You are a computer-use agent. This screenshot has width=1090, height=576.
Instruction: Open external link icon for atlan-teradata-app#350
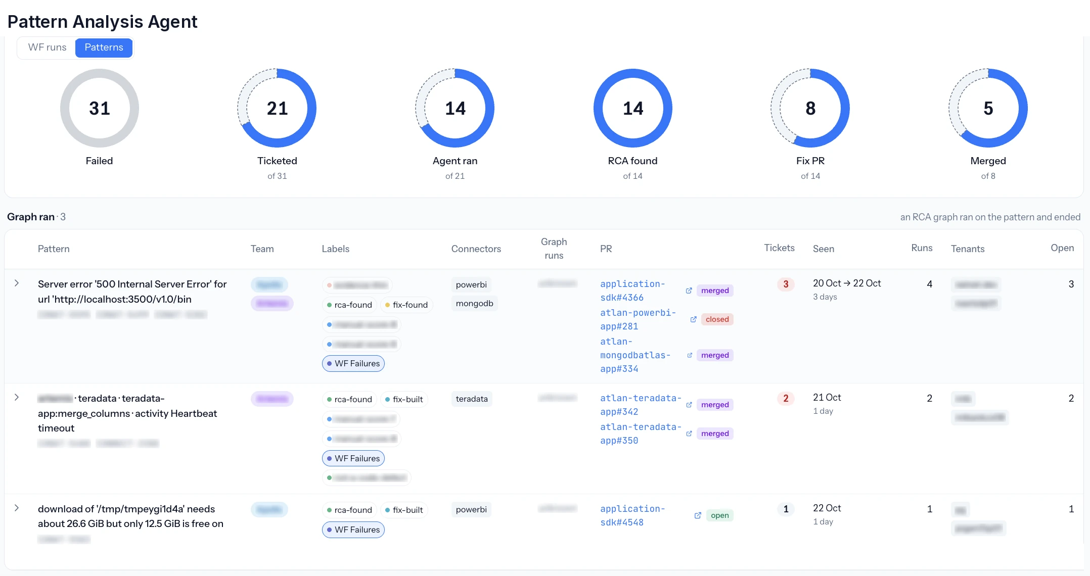click(x=689, y=434)
